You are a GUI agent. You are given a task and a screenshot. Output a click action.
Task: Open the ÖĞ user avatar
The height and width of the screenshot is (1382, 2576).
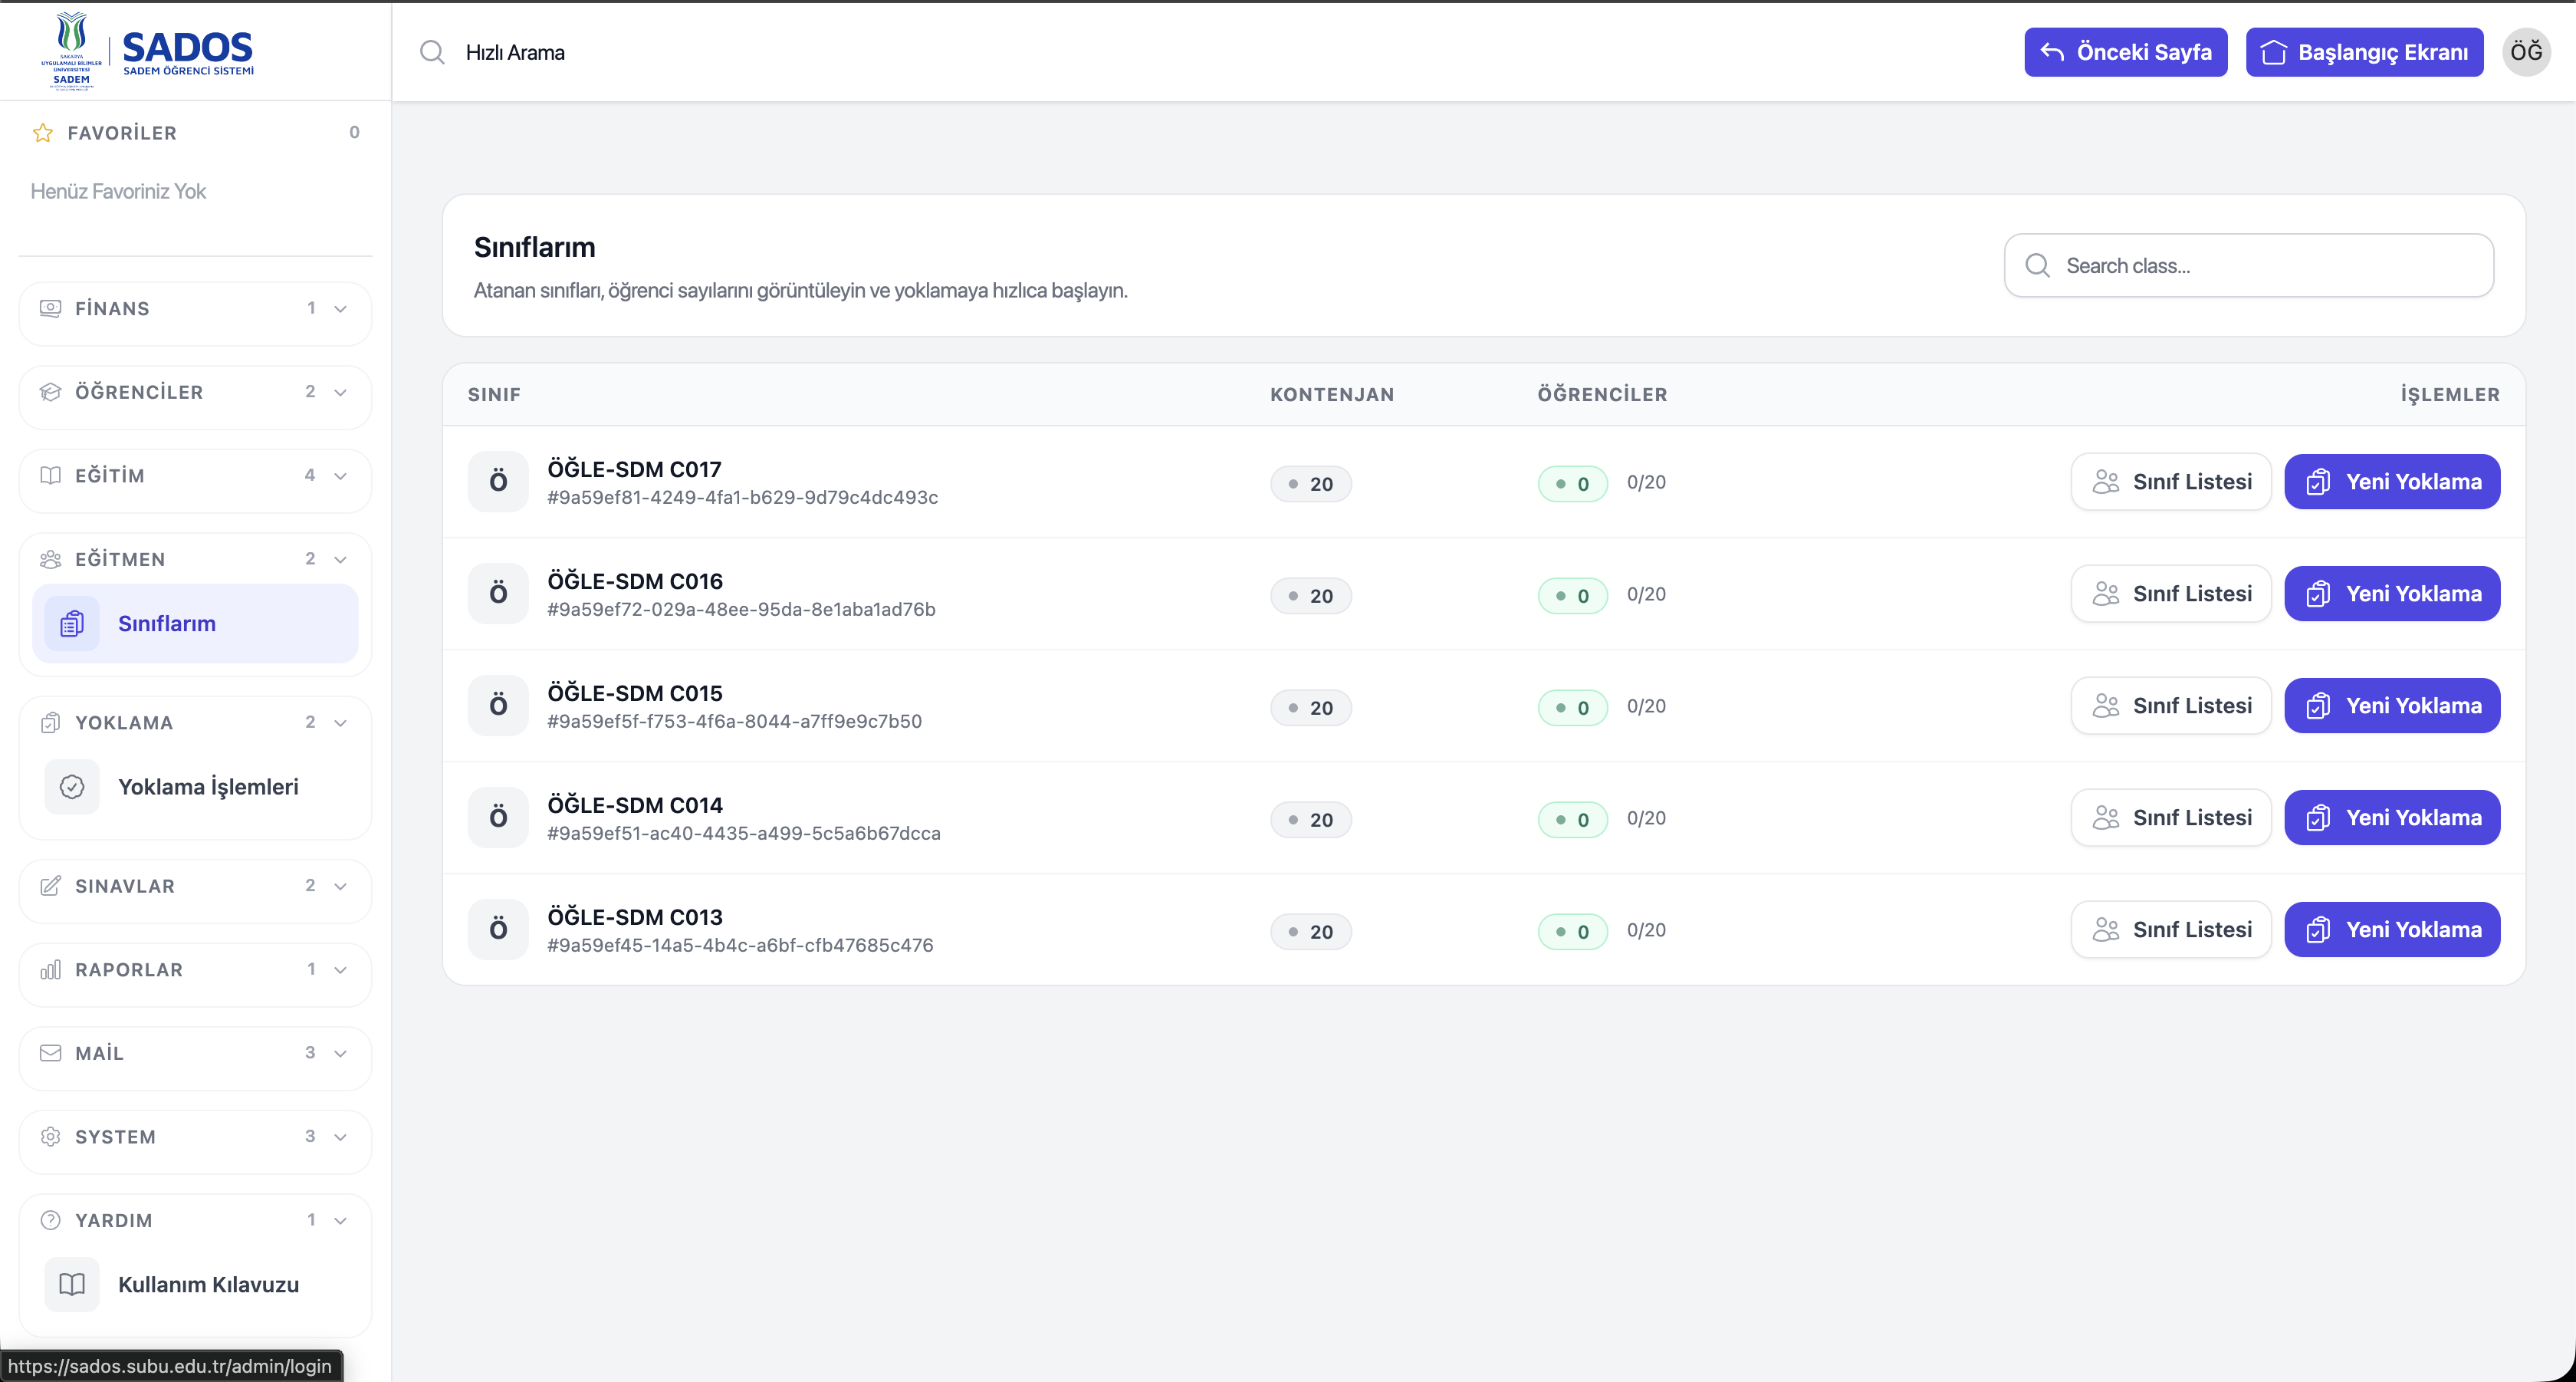coord(2526,52)
